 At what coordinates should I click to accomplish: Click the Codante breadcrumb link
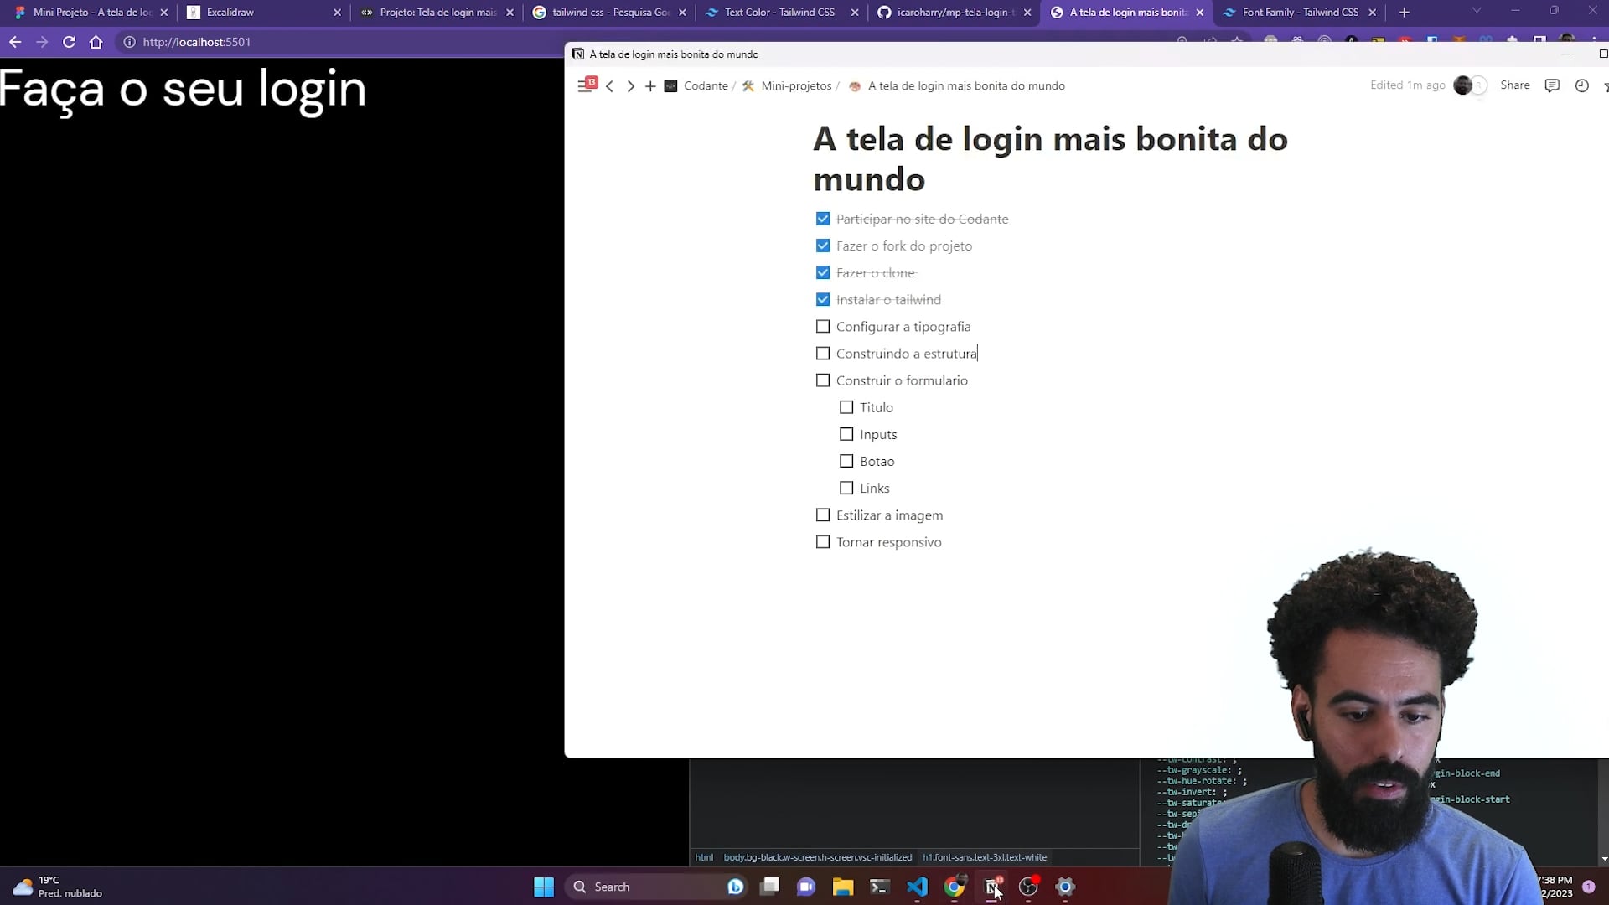coord(705,86)
